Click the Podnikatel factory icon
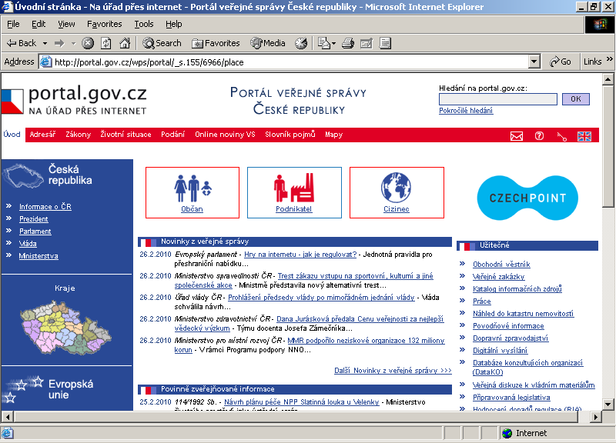Viewport: 616px width, 443px height. [x=294, y=188]
